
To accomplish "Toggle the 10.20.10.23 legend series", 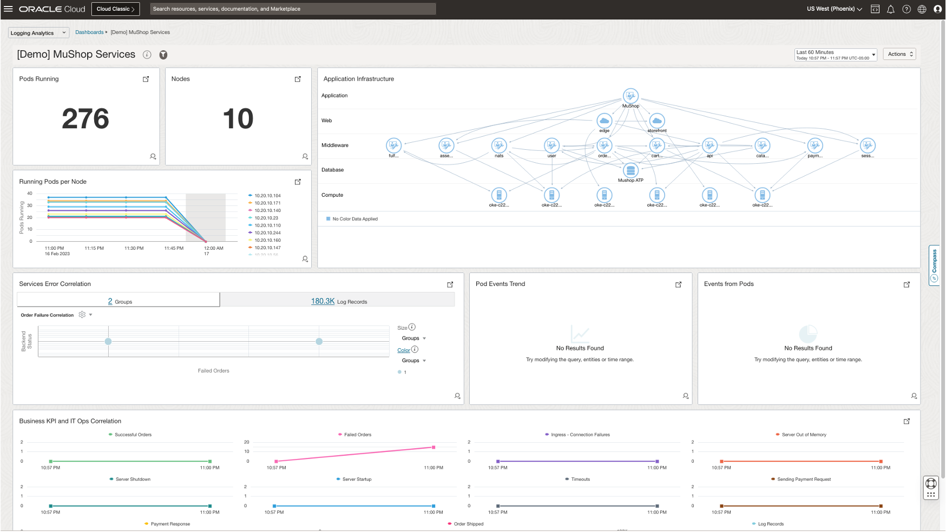I will click(263, 218).
